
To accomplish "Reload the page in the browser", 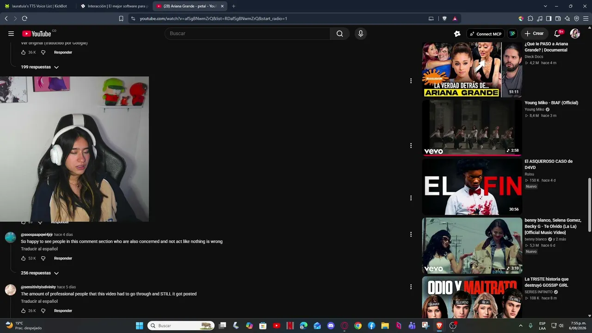I will (x=25, y=18).
